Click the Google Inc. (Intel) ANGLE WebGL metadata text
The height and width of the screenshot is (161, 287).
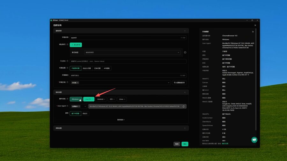pyautogui.click(x=237, y=107)
